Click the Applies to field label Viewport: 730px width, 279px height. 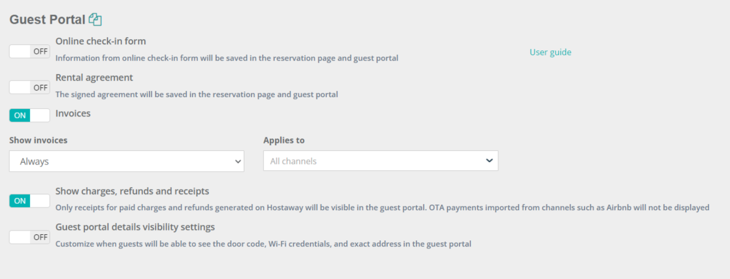284,140
